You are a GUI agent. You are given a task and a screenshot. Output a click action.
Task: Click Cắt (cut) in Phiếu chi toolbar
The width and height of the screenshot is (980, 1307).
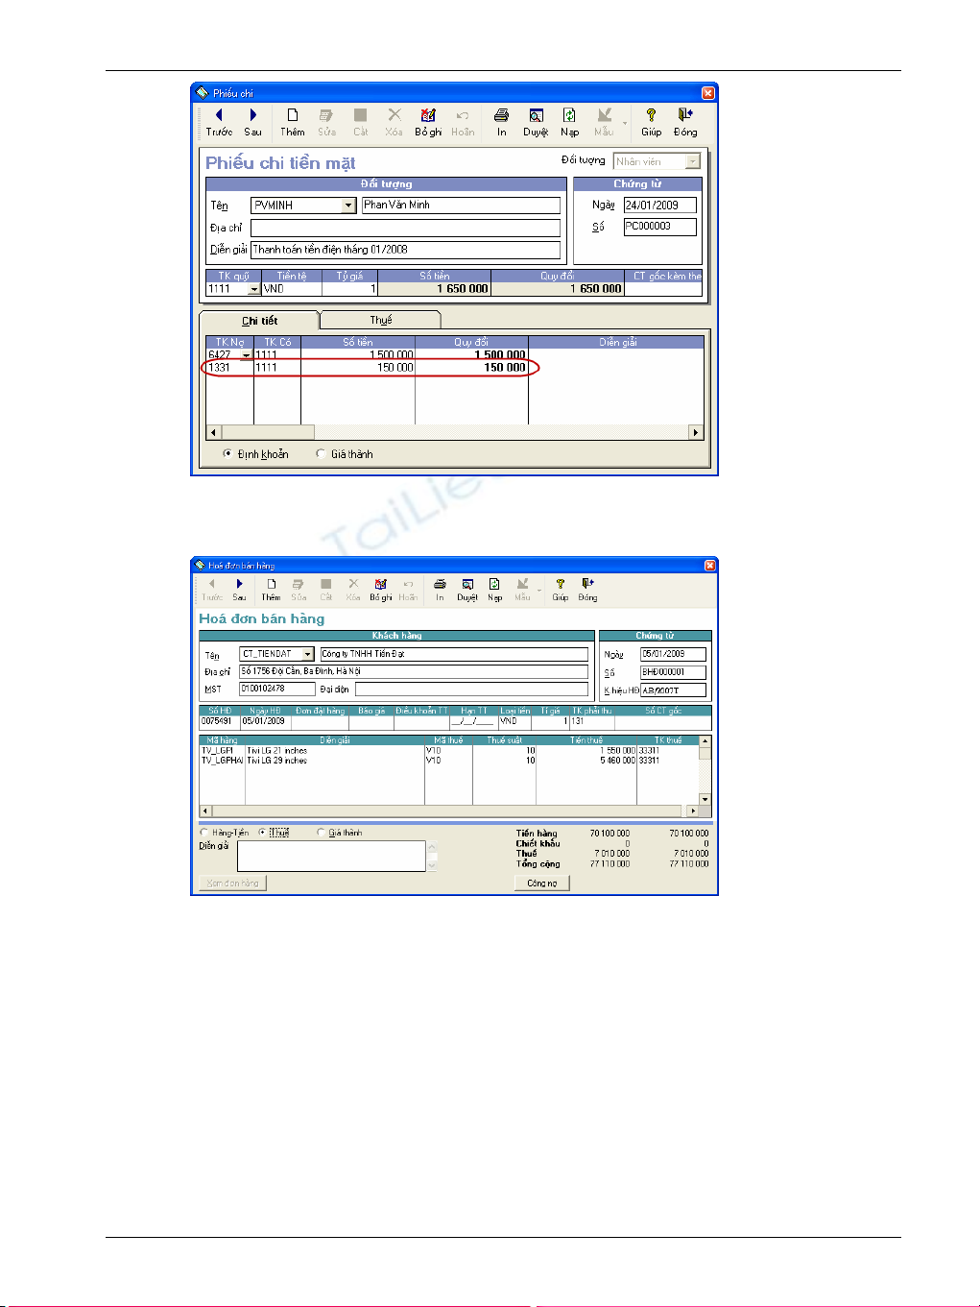coord(360,122)
